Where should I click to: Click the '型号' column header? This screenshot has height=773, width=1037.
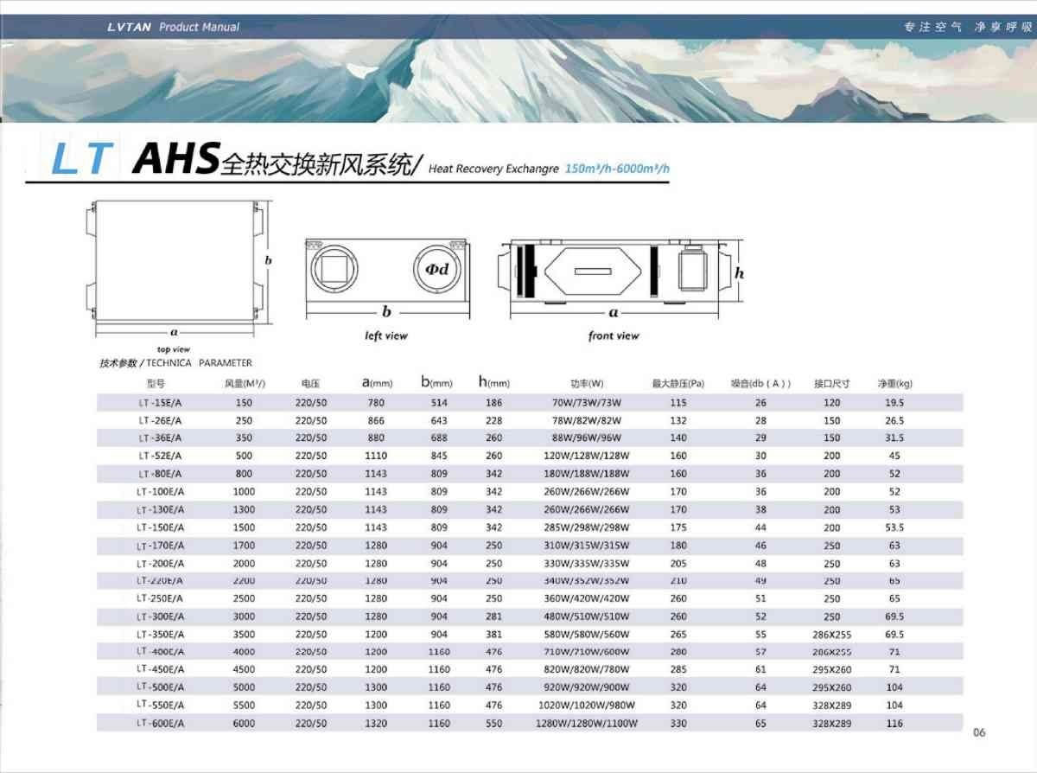pos(156,383)
